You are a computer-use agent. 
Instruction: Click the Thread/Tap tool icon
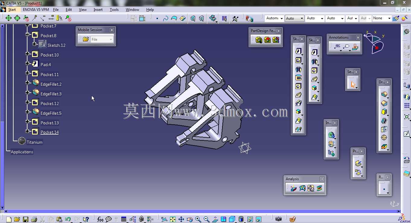384,138
